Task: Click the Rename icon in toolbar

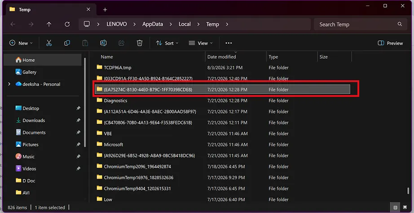Action: pyautogui.click(x=103, y=43)
